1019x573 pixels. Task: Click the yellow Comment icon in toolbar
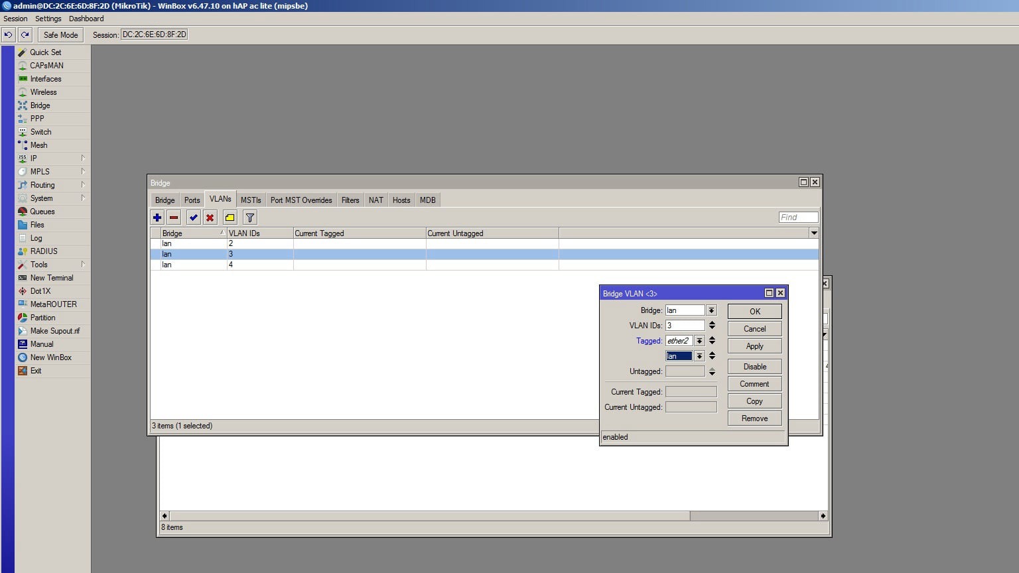click(x=230, y=218)
